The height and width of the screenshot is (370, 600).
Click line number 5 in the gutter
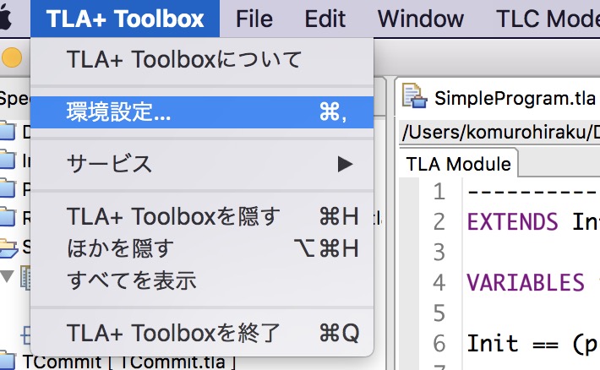pyautogui.click(x=439, y=313)
